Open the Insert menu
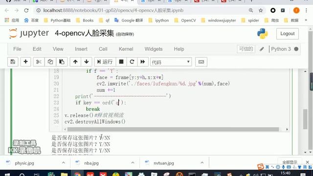 point(81,49)
